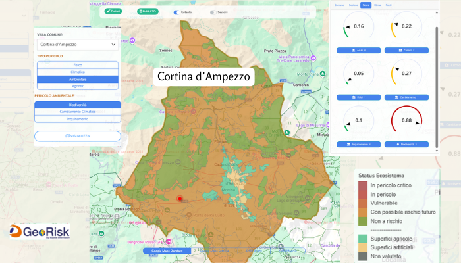Toggle the Sezioni switch

pyautogui.click(x=212, y=12)
